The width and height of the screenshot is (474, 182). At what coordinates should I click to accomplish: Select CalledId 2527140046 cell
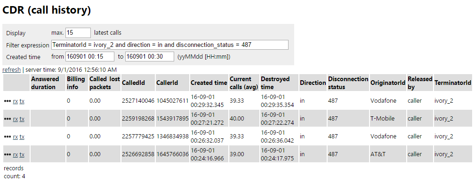138,101
